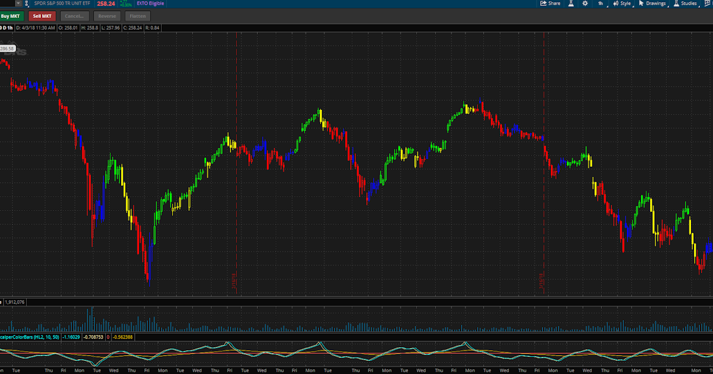Click the Studies flask icon
The image size is (713, 374).
tap(676, 4)
